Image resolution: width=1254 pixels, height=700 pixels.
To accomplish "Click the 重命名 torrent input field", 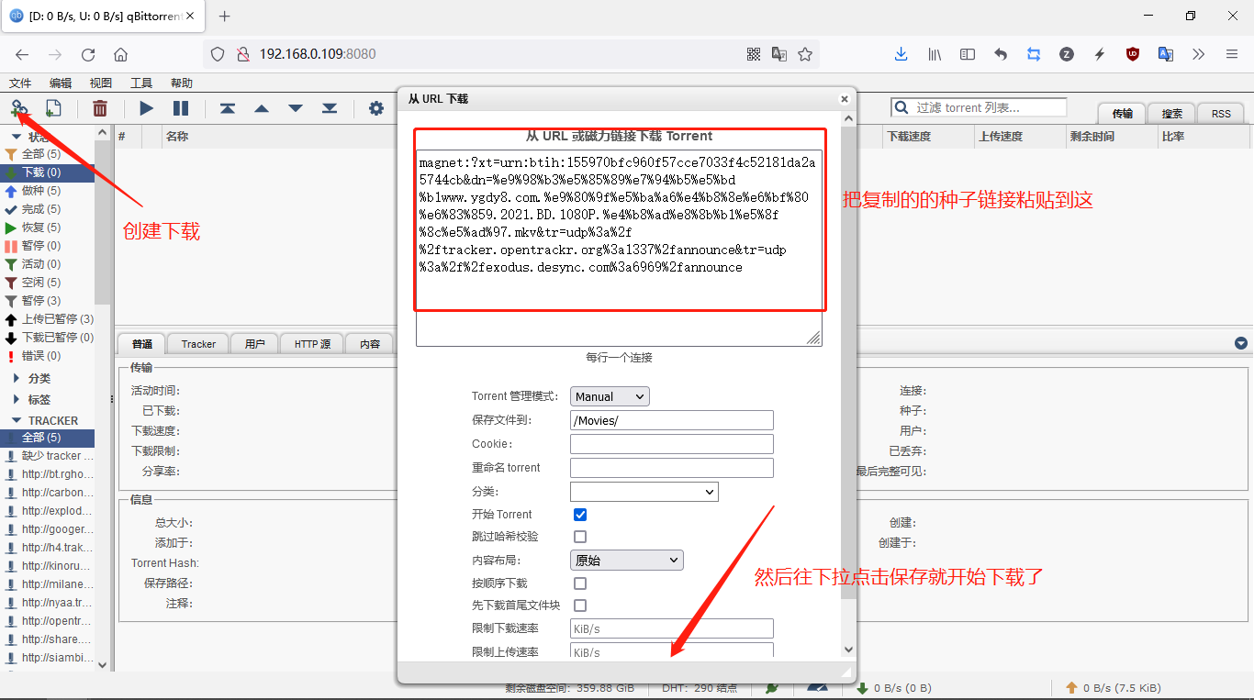I will 672,468.
